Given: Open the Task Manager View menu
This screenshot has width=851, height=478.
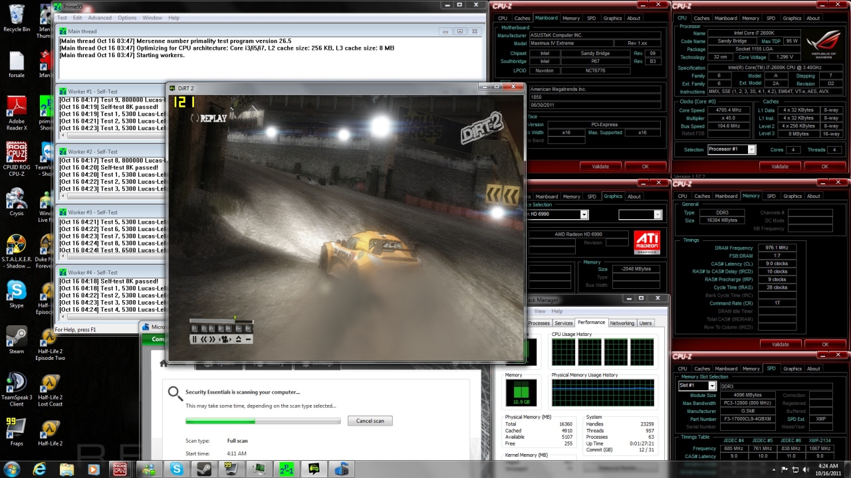Looking at the screenshot, I should (540, 311).
